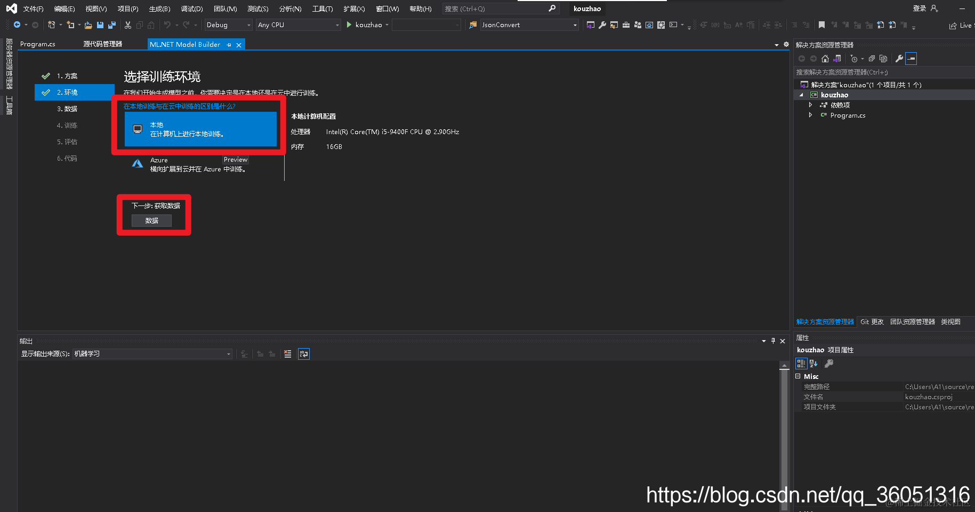Click Show All Files icon in Solution Explorer
The height and width of the screenshot is (512, 975).
[x=883, y=59]
